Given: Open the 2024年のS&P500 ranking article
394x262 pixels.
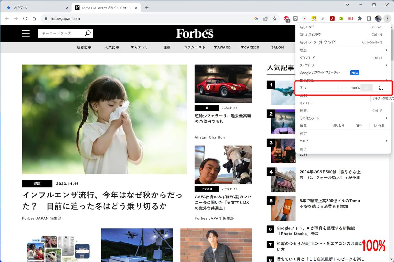Looking at the screenshot, I should pos(330,175).
